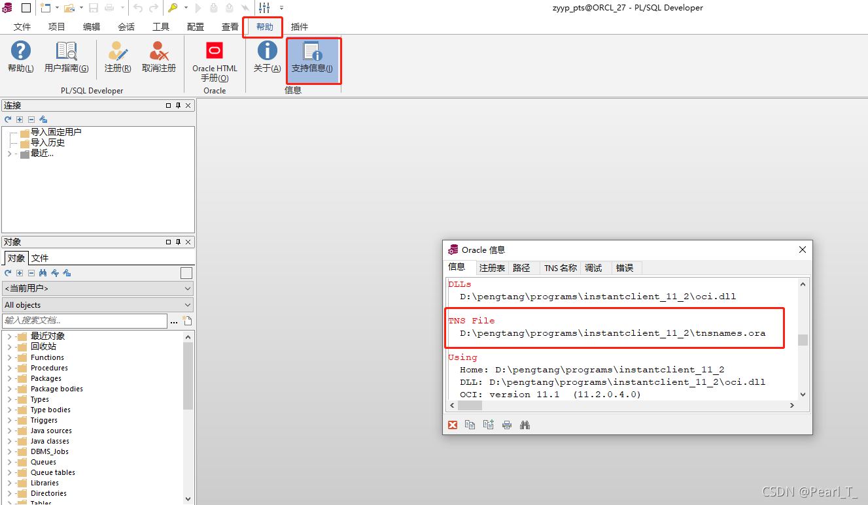
Task: Expand the 最近... connections node
Action: pos(9,154)
